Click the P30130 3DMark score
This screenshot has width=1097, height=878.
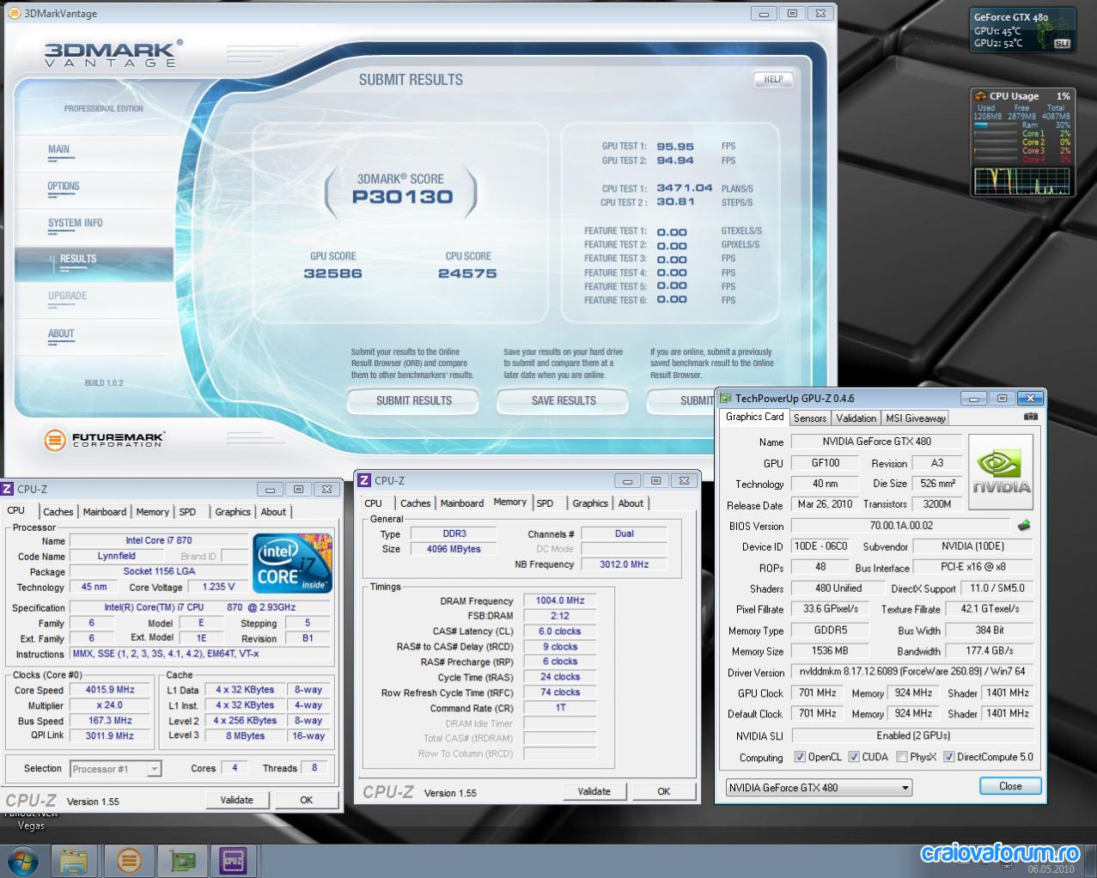[x=402, y=197]
